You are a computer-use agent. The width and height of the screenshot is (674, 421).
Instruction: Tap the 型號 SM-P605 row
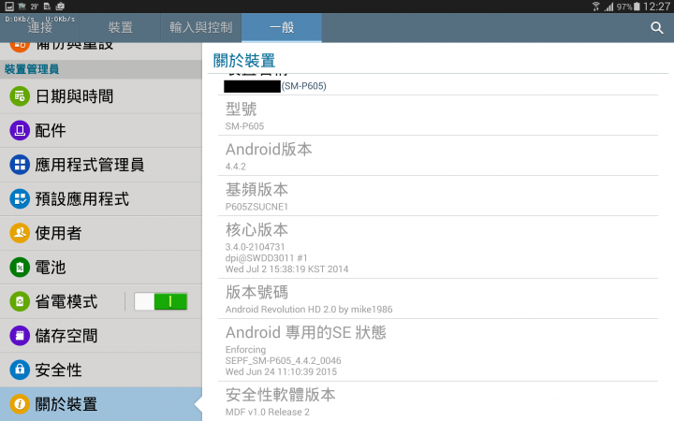[437, 115]
